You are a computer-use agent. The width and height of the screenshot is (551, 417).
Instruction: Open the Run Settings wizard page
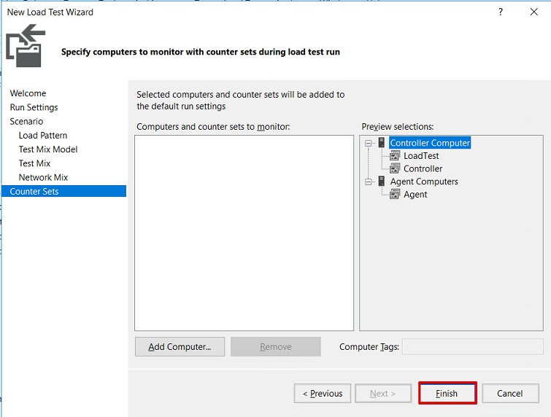[x=34, y=107]
